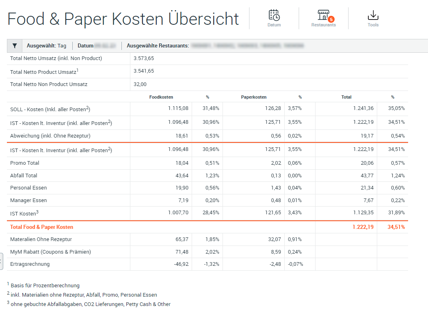Click IST Kosten total 1.129,35
428x321 pixels.
tap(363, 213)
